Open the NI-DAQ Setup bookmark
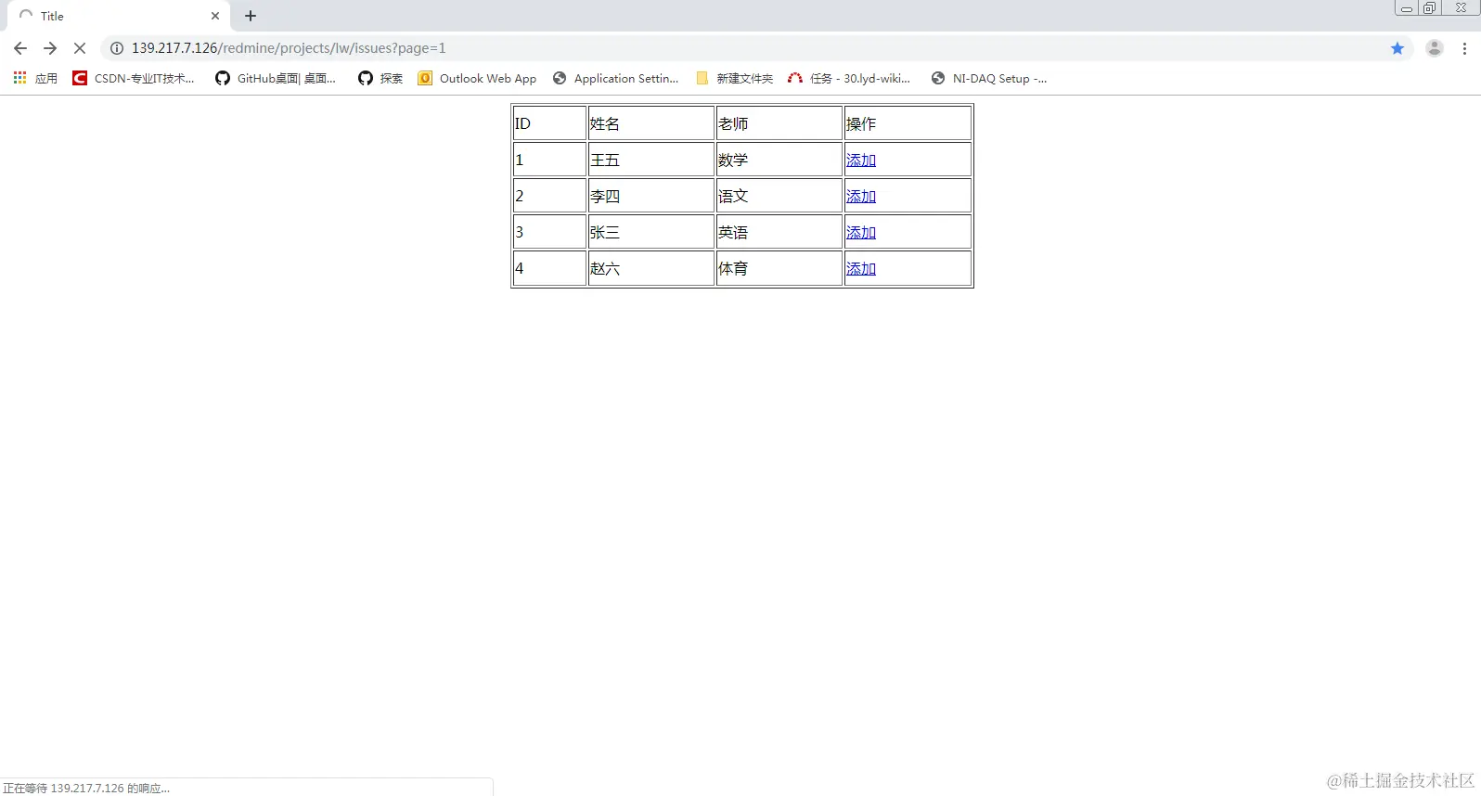Viewport: 1481px width, 796px height. point(989,79)
